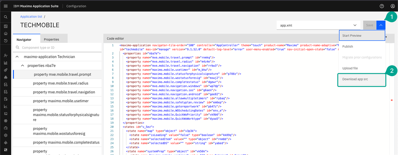Click the Save button

(x=369, y=25)
